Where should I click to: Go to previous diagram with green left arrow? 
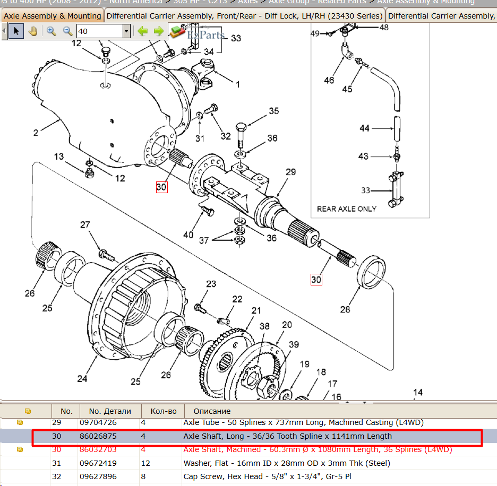[x=143, y=31]
